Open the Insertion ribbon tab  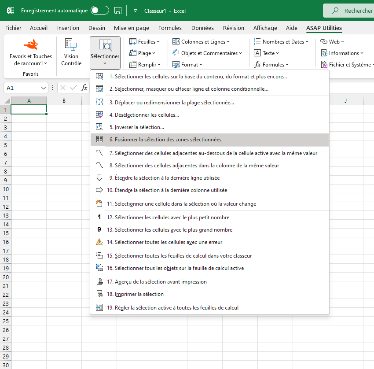pos(68,28)
